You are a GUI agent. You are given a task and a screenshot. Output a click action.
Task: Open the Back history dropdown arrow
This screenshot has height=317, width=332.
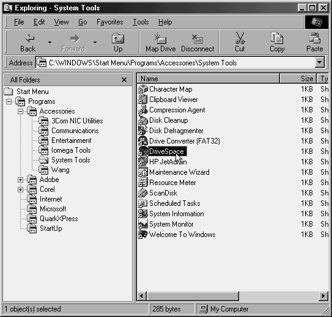coord(50,42)
